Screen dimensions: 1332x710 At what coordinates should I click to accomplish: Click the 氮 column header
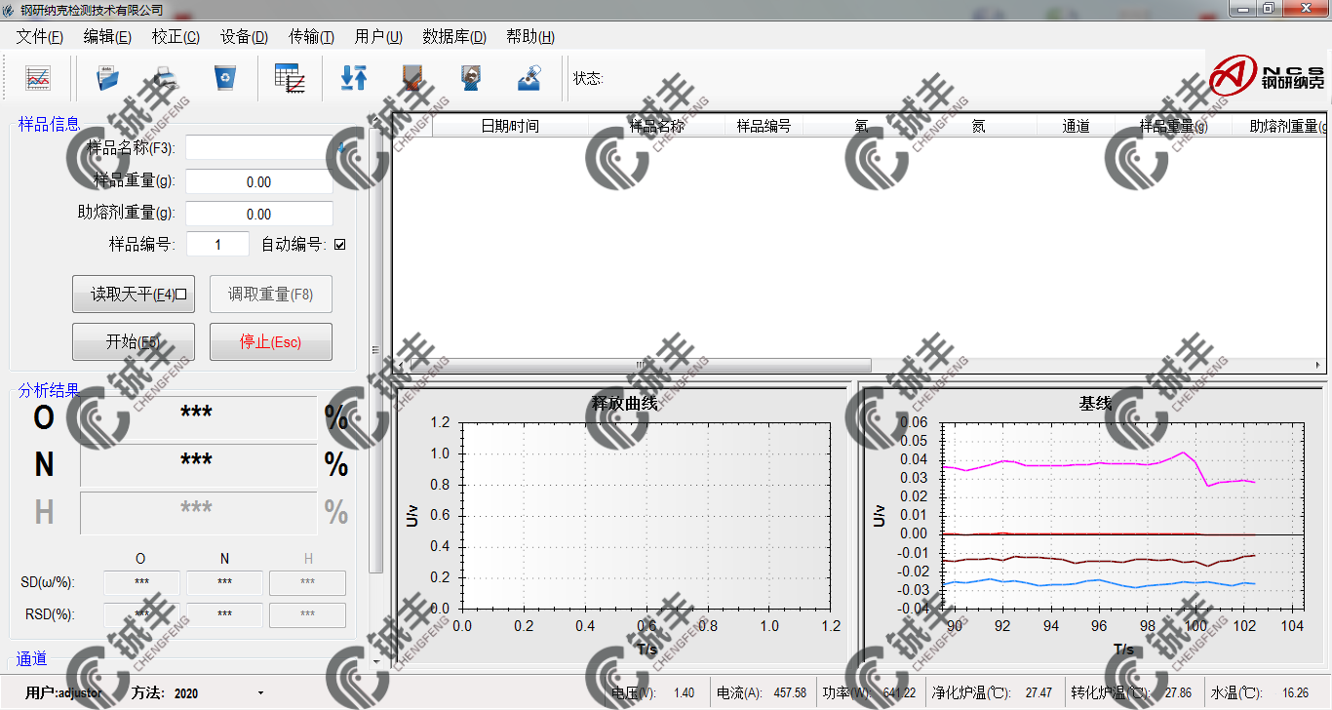point(978,126)
